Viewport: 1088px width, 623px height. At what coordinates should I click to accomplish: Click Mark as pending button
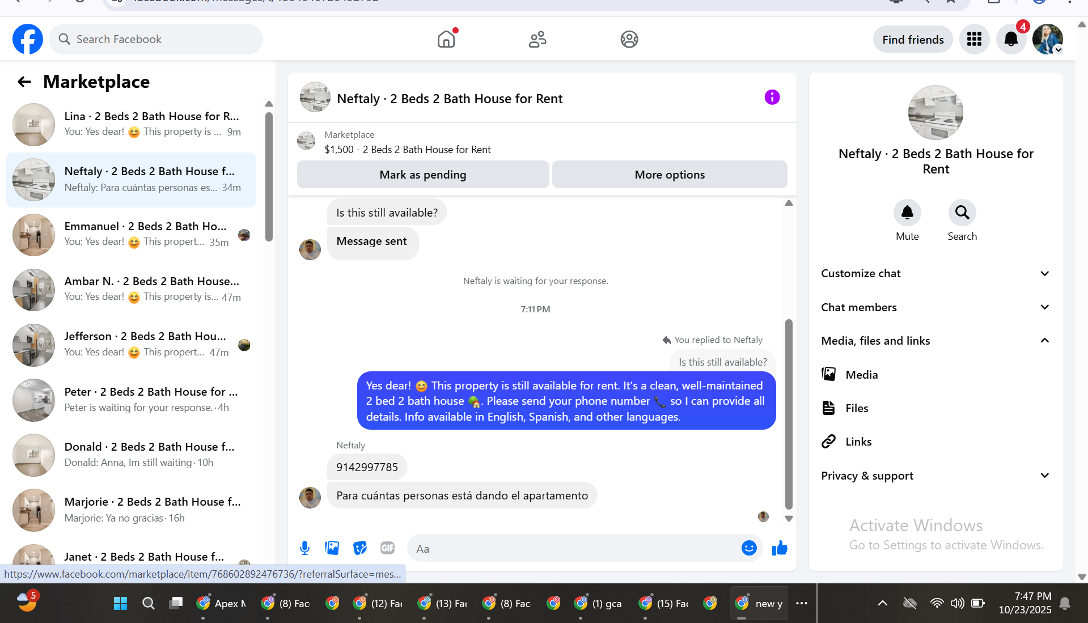click(423, 175)
